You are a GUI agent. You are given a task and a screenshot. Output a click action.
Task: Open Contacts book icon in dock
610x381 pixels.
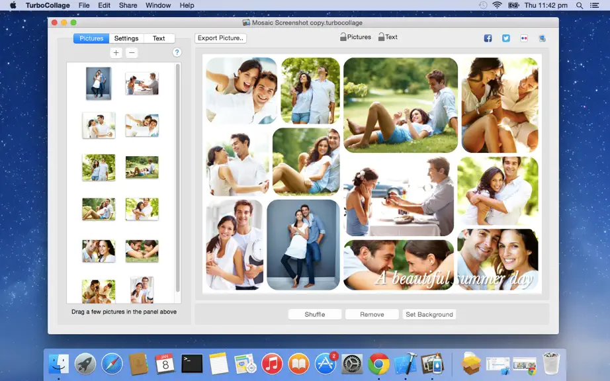pyautogui.click(x=138, y=364)
